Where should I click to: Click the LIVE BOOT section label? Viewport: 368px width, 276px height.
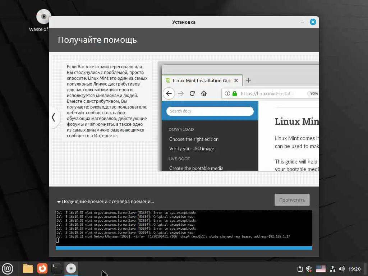coord(179,159)
